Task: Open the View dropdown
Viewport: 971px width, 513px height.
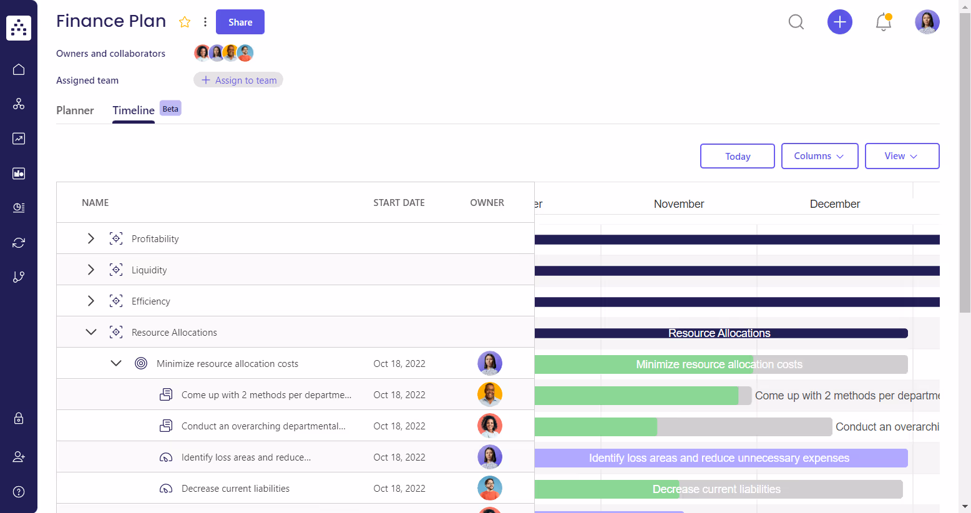Action: pos(902,156)
